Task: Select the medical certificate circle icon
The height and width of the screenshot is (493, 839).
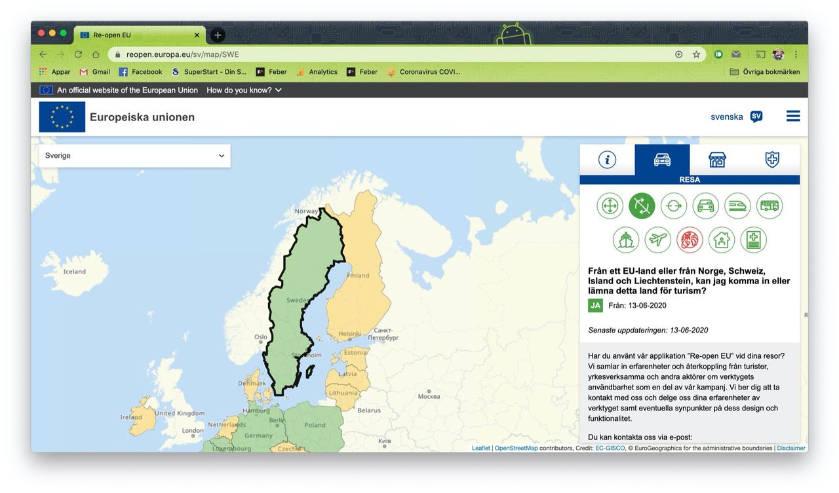Action: tap(754, 240)
